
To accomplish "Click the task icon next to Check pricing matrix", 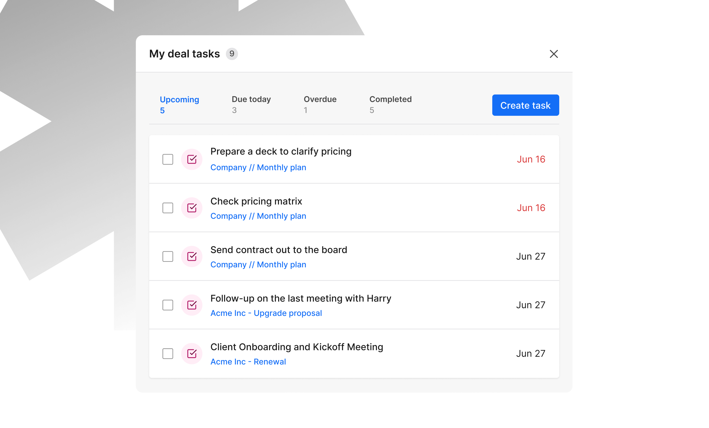I will coord(192,208).
